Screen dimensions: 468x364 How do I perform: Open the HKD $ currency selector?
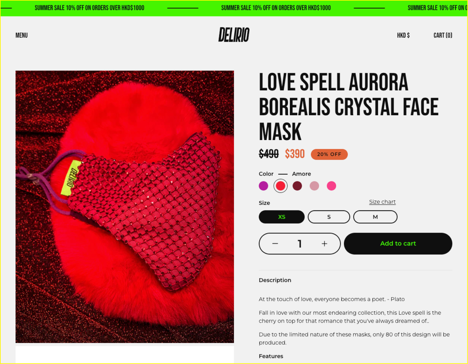(x=403, y=35)
